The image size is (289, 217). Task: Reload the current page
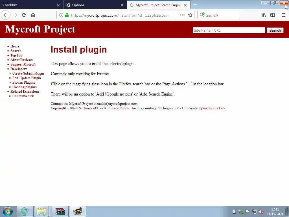pos(24,15)
